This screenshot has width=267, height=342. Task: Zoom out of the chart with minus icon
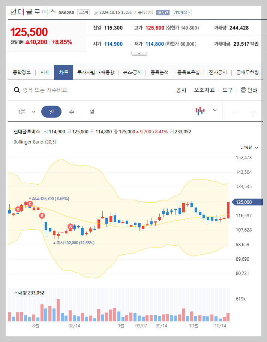tap(235, 111)
